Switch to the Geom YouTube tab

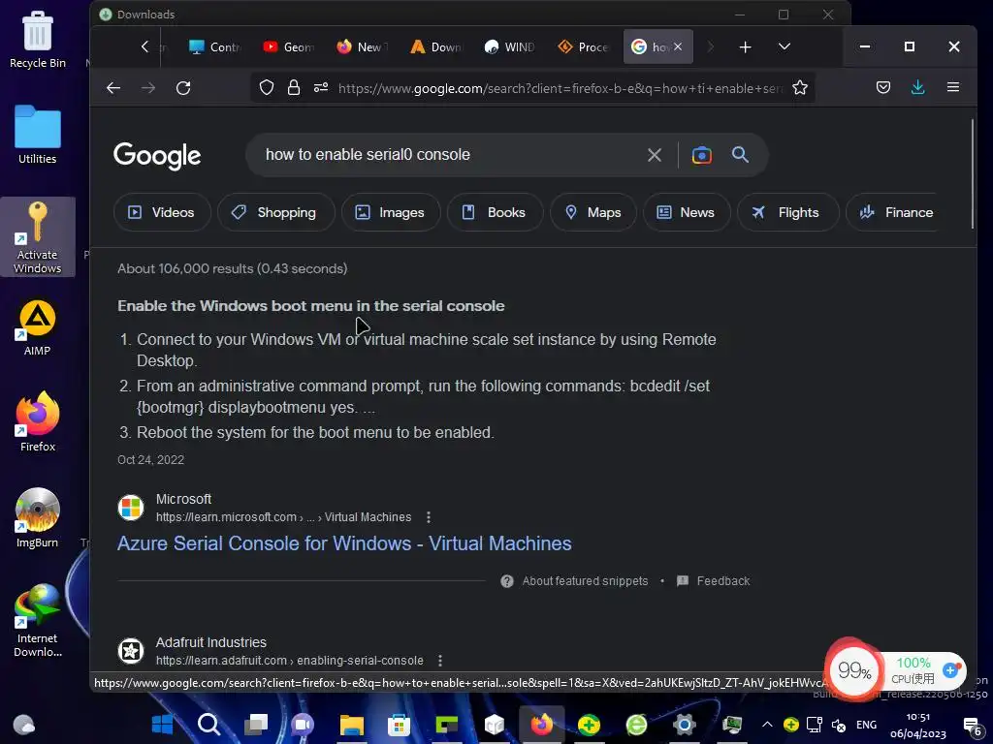(x=289, y=46)
